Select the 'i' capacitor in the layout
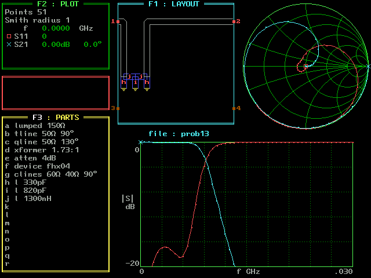The image size is (371, 278). tap(135, 82)
